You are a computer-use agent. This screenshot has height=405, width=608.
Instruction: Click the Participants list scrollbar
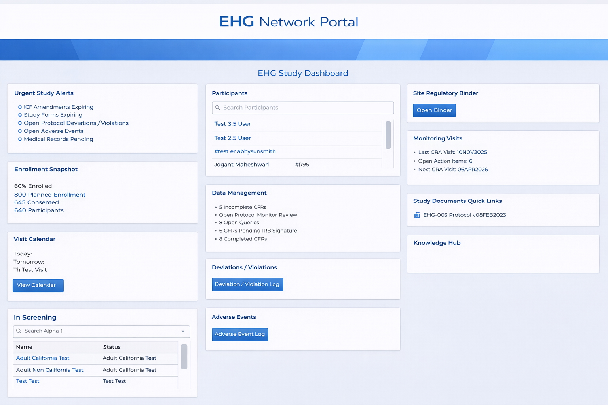pyautogui.click(x=388, y=135)
